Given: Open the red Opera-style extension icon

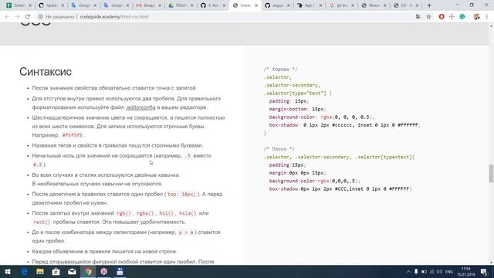Looking at the screenshot, I should pyautogui.click(x=442, y=17).
